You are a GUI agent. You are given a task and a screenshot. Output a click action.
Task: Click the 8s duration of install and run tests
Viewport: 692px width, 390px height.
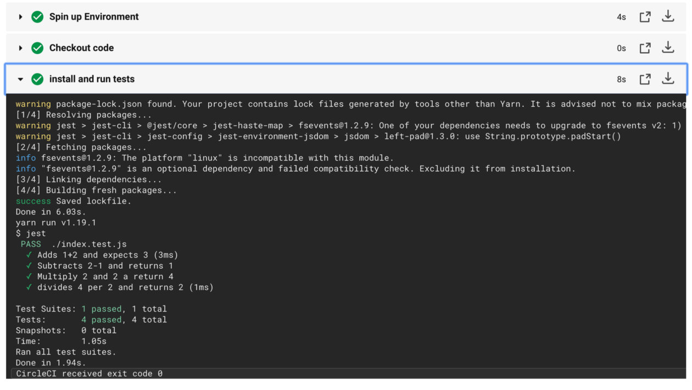point(621,80)
